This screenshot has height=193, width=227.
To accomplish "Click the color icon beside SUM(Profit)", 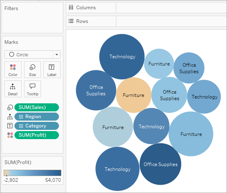I will [x=10, y=135].
